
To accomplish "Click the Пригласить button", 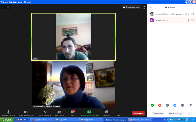I will pyautogui.click(x=158, y=113).
